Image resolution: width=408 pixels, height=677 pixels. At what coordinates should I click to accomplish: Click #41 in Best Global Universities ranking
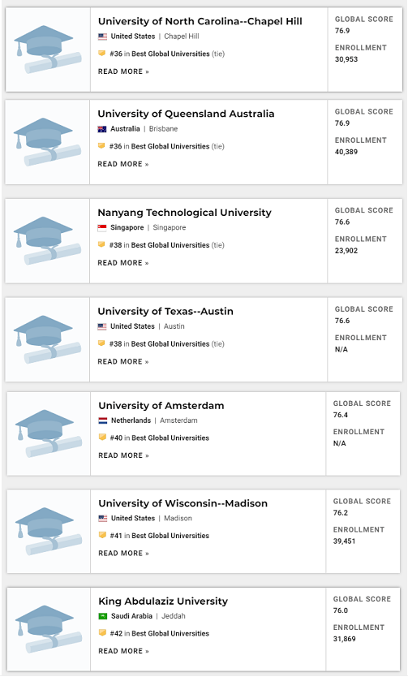point(160,536)
